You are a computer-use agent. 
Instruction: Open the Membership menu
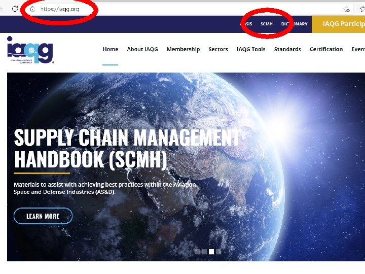point(183,49)
